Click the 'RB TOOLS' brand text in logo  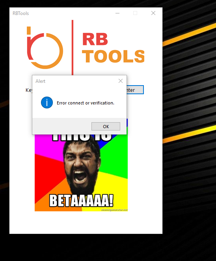[x=114, y=48]
